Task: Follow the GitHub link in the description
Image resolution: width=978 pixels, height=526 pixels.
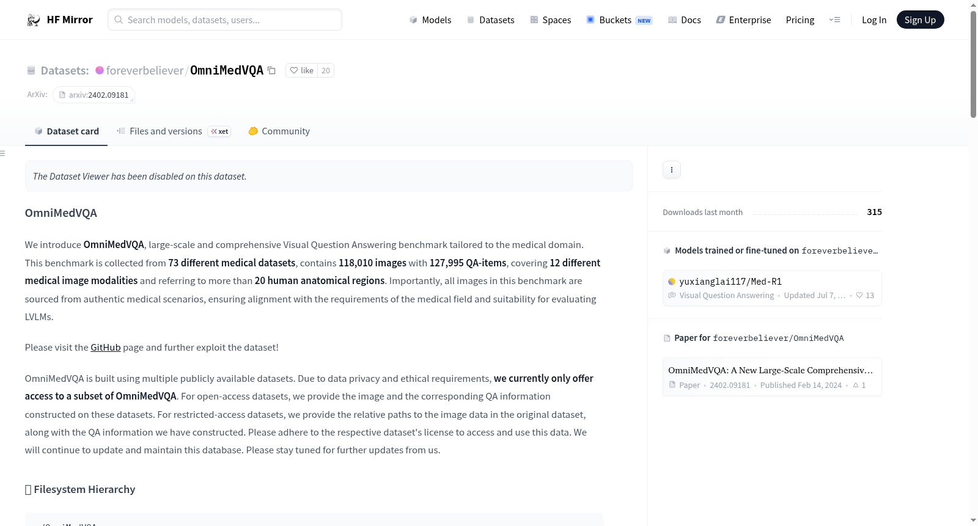Action: click(x=106, y=347)
